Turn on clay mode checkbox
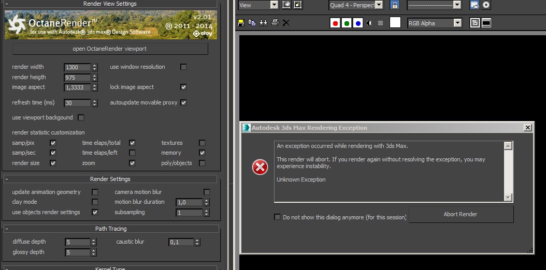 coord(95,202)
